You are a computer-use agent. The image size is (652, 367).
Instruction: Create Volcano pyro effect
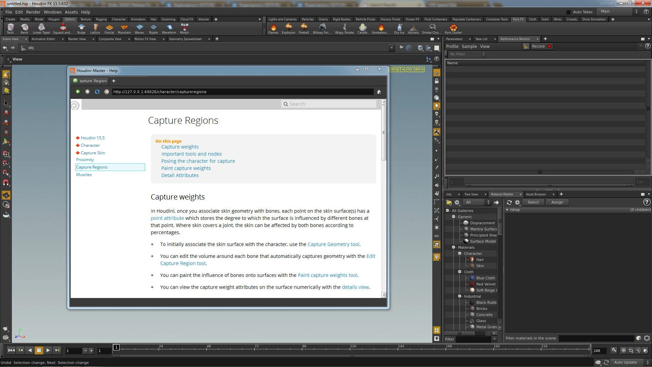tap(413, 29)
